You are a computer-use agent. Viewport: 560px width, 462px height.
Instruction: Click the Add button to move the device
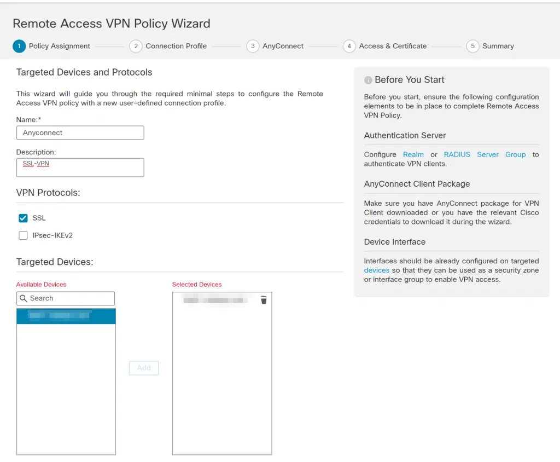click(143, 368)
